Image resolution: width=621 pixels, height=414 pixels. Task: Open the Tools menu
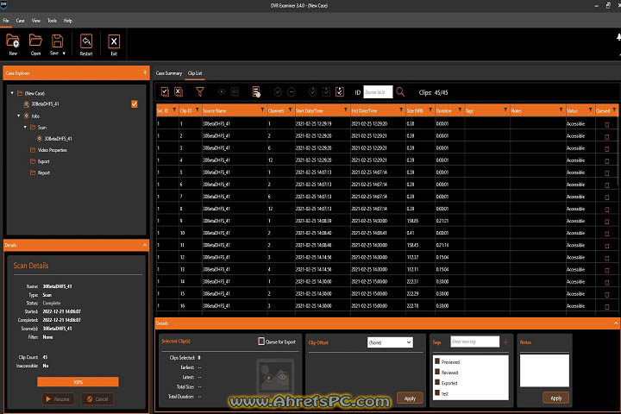click(52, 21)
